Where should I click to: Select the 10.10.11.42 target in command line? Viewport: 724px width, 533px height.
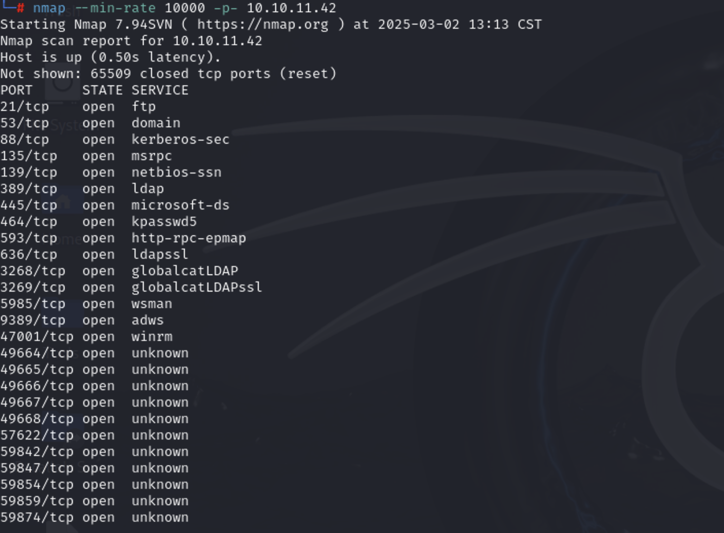291,8
